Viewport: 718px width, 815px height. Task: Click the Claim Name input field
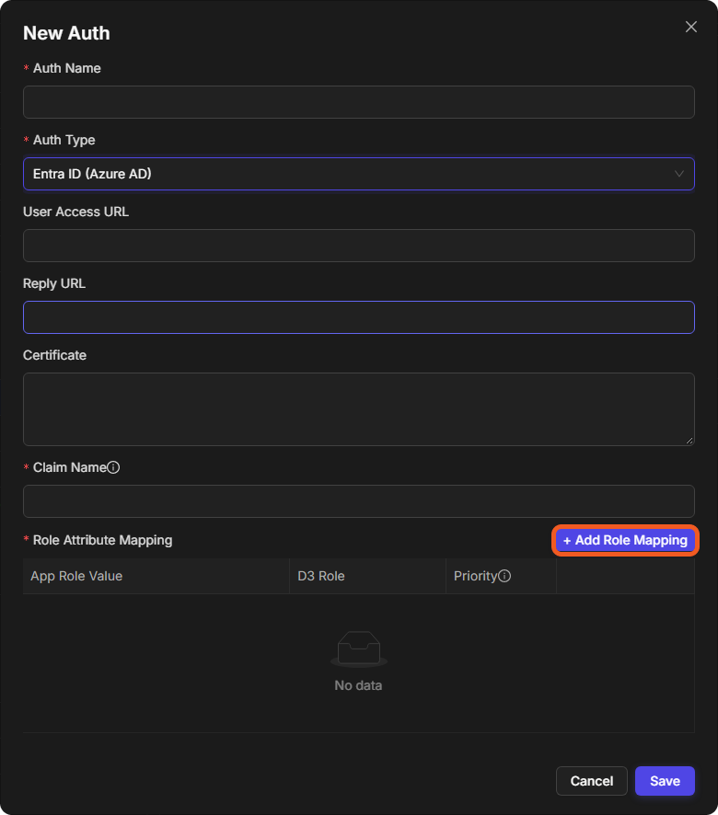[358, 501]
